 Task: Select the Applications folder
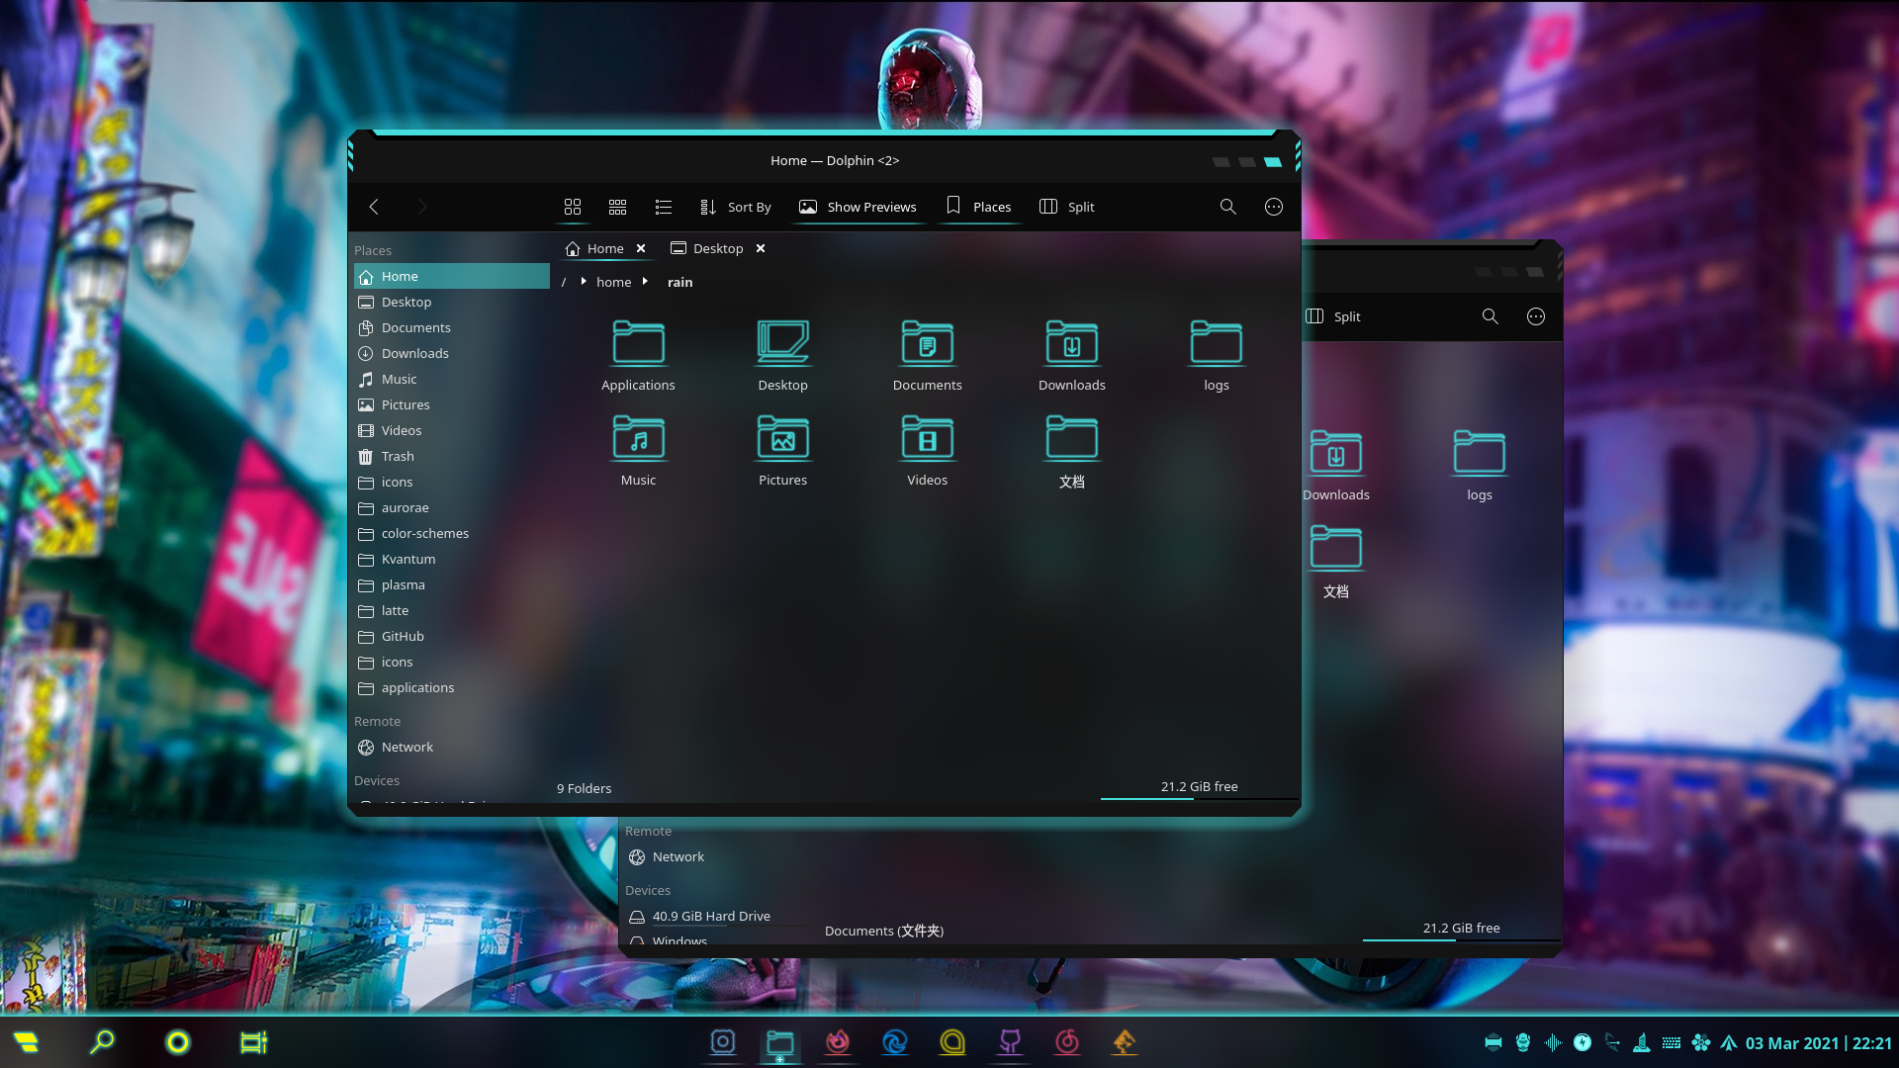click(638, 356)
